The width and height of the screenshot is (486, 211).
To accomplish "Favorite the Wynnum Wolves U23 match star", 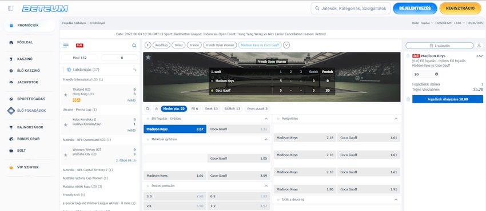I will point(65,155).
